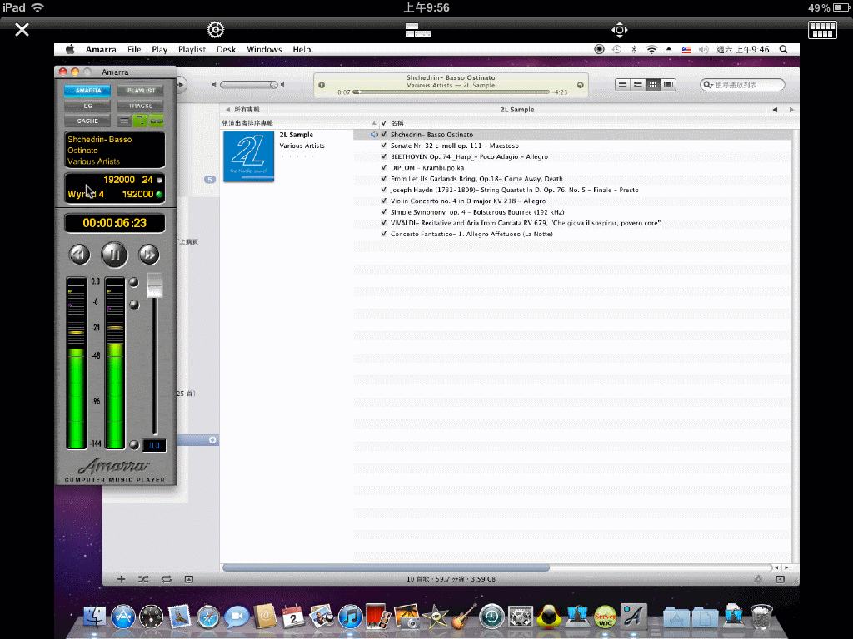
Task: Click the album sort column header arrow
Action: click(x=374, y=123)
